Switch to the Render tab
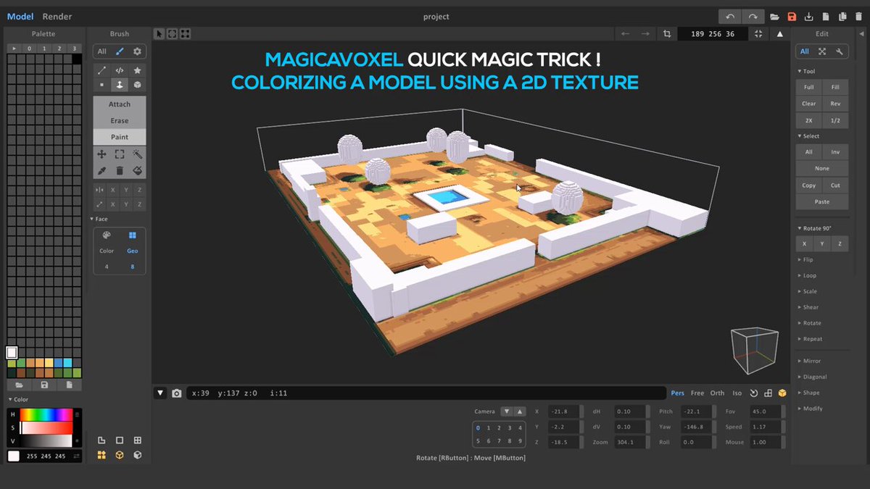The height and width of the screenshot is (489, 870). click(57, 17)
